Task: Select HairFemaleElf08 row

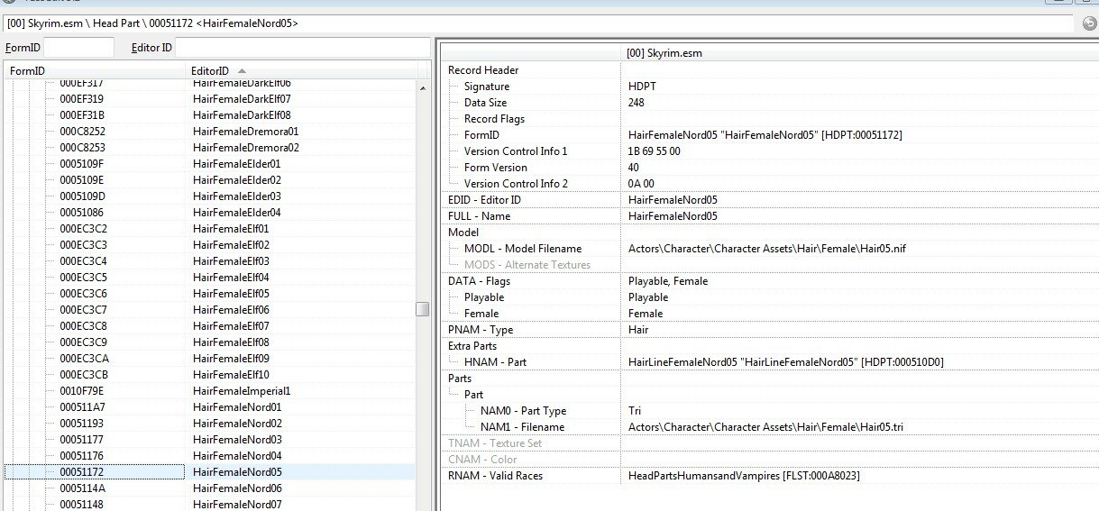Action: click(210, 342)
